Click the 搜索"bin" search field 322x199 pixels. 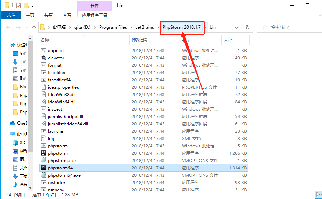(x=290, y=27)
